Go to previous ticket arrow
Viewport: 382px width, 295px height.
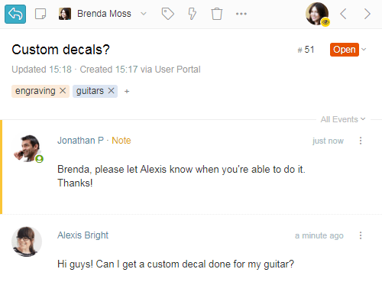coord(343,14)
